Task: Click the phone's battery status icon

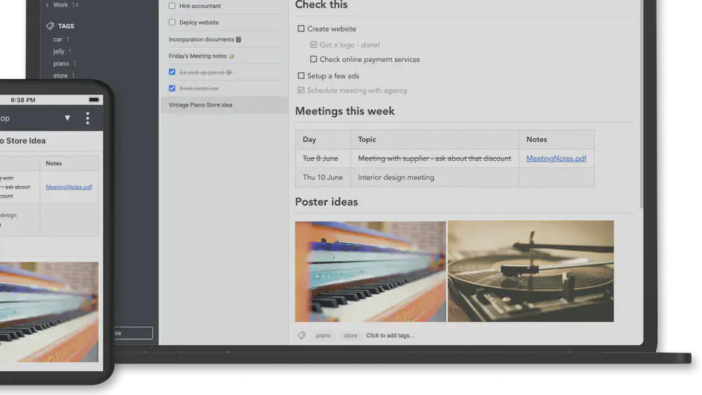Action: tap(94, 99)
